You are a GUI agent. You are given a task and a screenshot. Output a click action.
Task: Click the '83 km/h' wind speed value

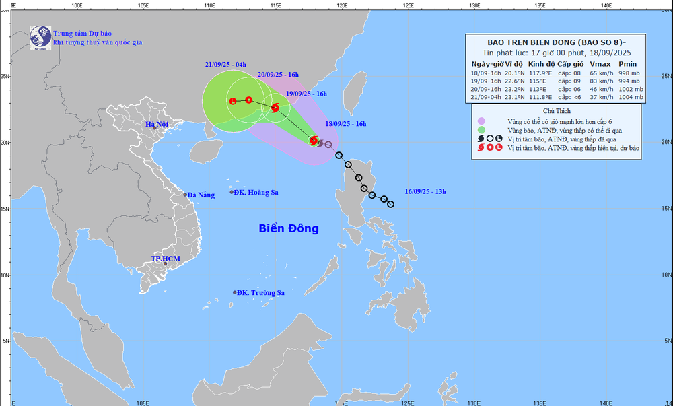[602, 81]
